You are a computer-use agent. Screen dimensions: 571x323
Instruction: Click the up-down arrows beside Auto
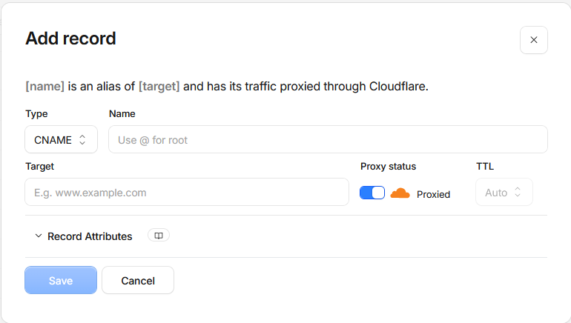coord(518,192)
